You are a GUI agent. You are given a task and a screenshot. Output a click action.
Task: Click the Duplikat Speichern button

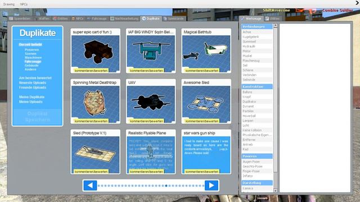click(x=38, y=117)
